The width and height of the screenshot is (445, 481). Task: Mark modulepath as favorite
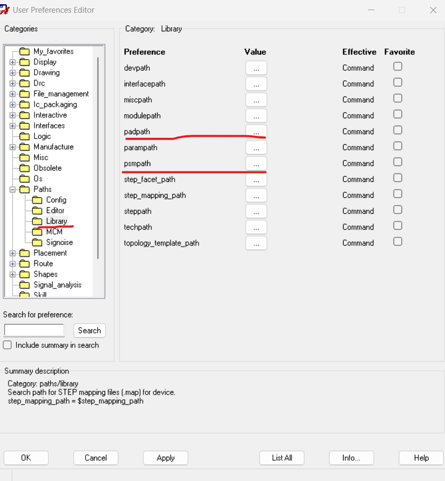coord(398,114)
